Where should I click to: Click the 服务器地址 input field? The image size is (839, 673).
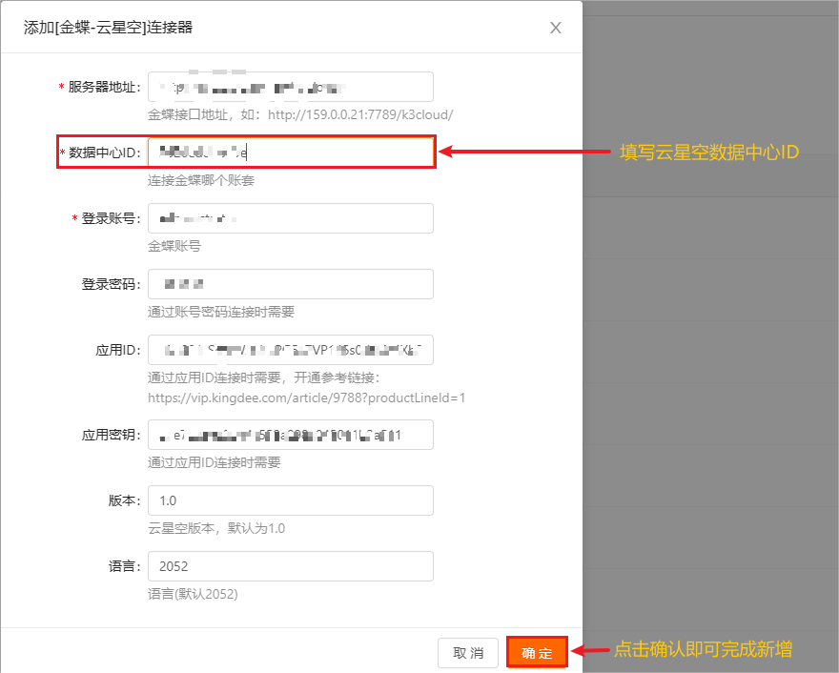click(x=290, y=87)
